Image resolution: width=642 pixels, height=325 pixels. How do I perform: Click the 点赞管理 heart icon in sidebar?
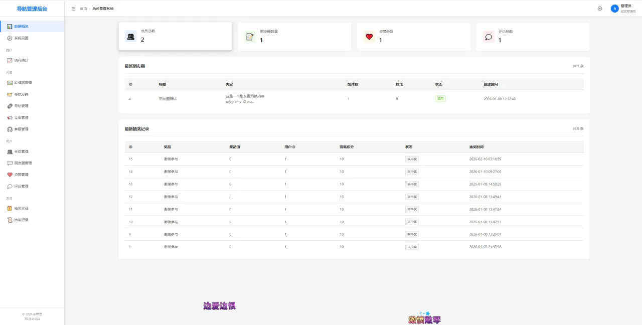click(x=10, y=175)
